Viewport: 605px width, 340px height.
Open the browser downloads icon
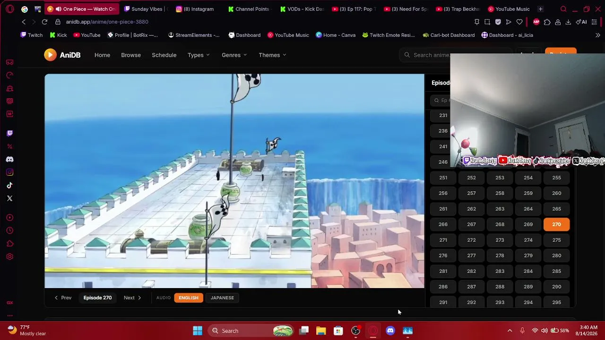(x=568, y=22)
